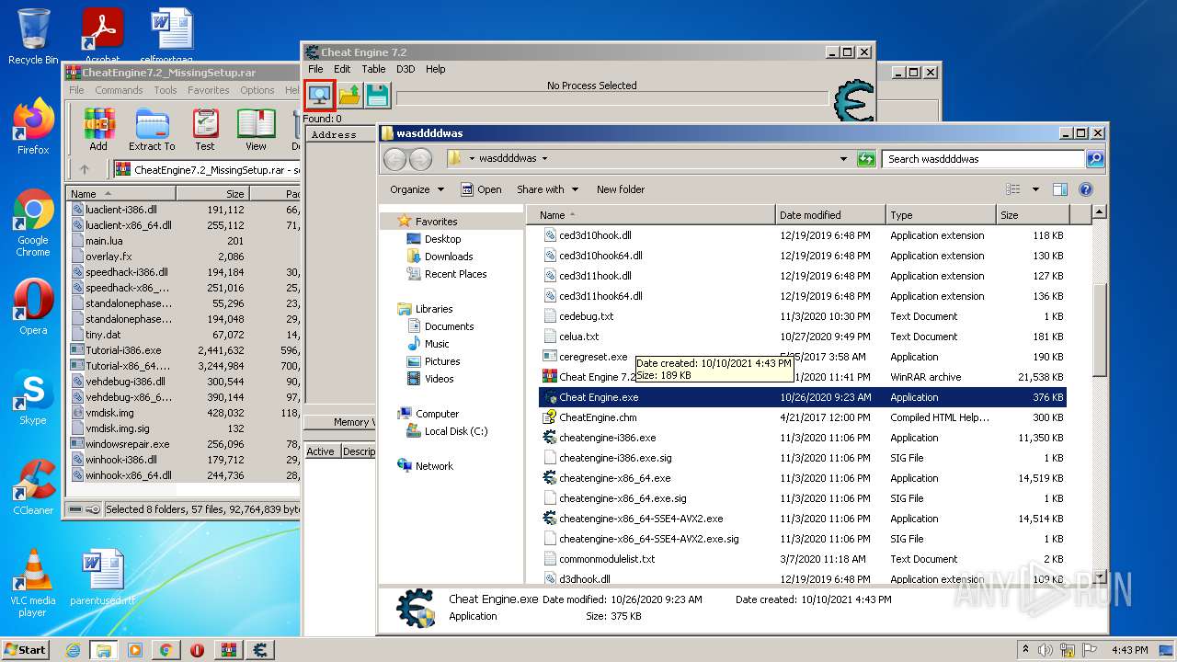Open Opera desktop icon
The image size is (1177, 662).
33,307
